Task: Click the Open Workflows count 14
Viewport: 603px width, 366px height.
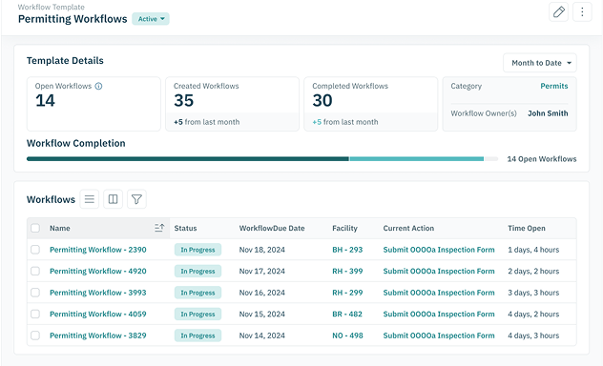Action: click(x=46, y=101)
